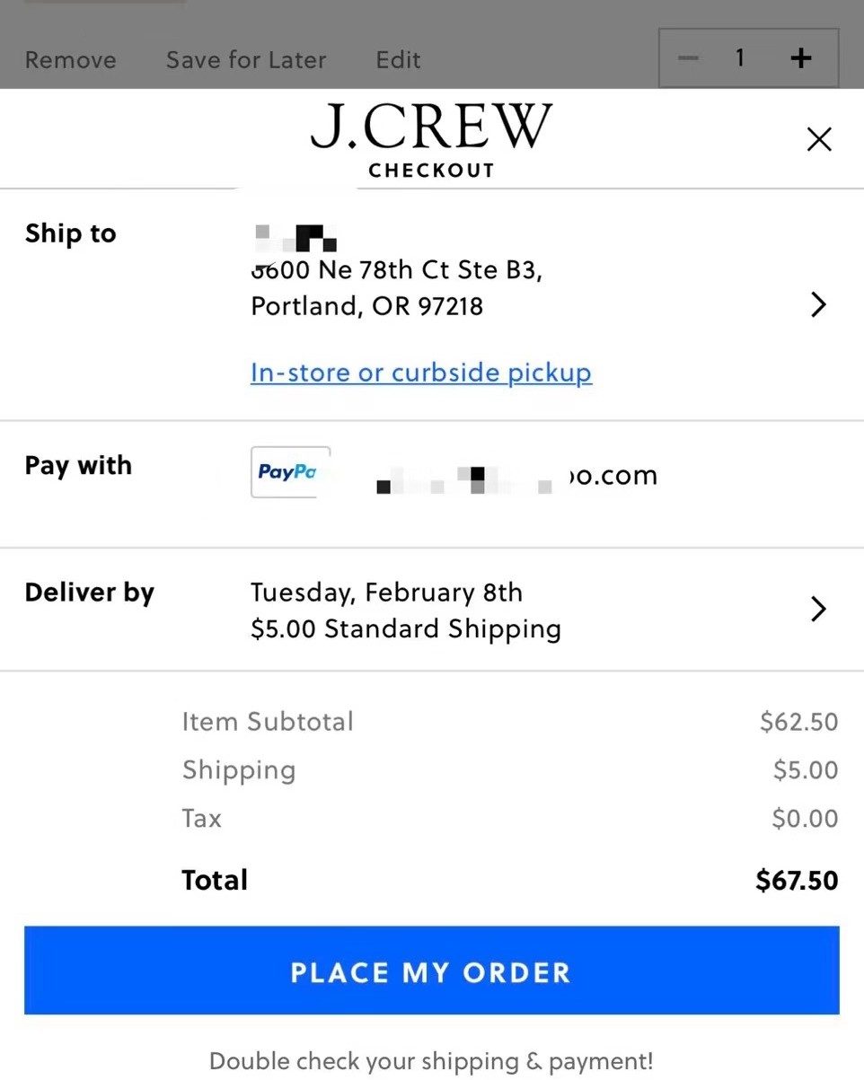
Task: Click Remove to delete the item
Action: coord(70,59)
